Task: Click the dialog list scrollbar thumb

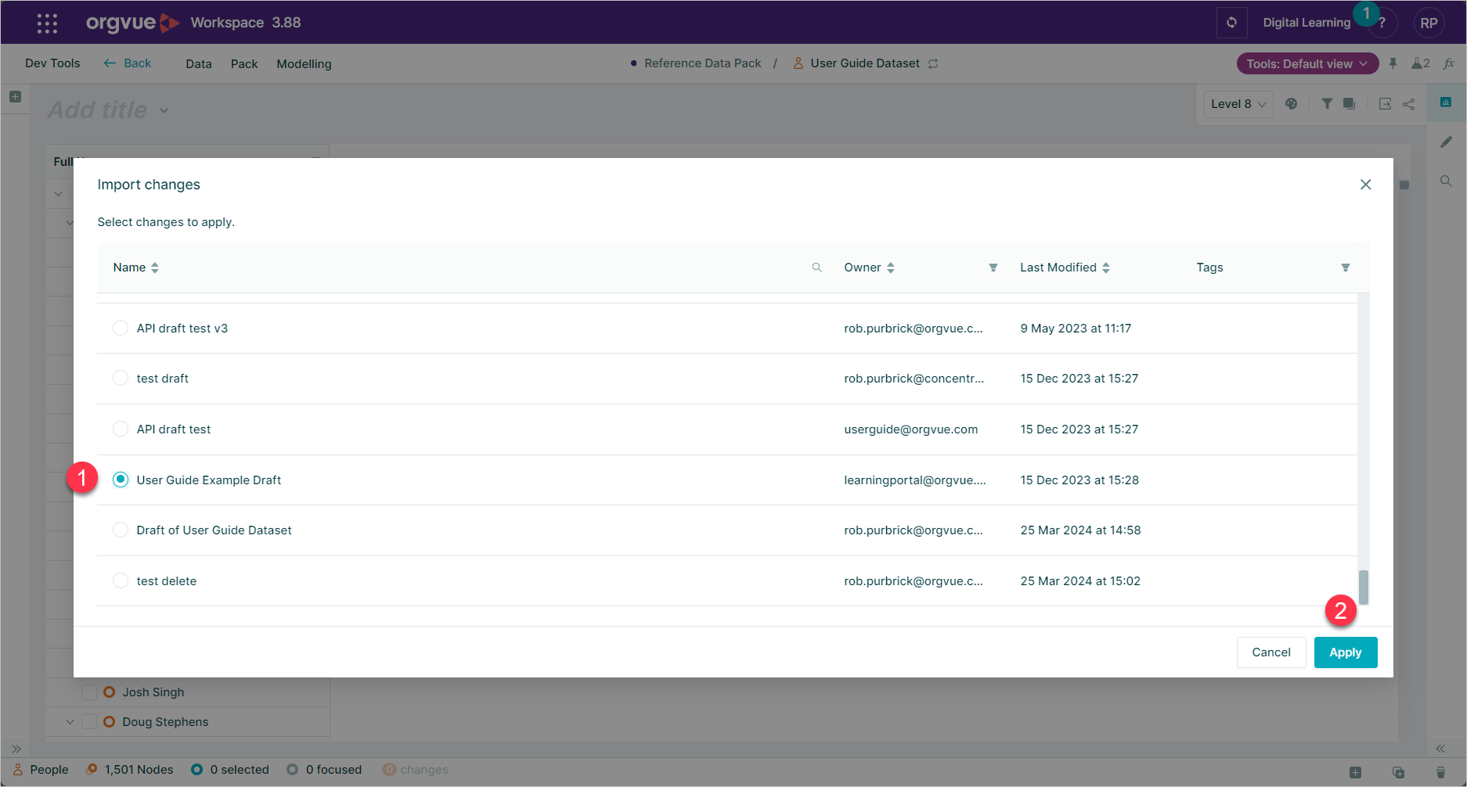Action: click(x=1364, y=587)
